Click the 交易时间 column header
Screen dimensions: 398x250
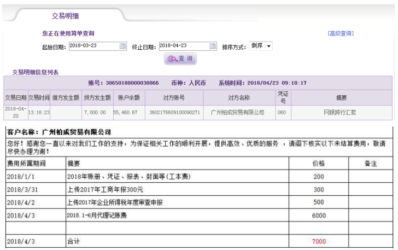[39, 97]
